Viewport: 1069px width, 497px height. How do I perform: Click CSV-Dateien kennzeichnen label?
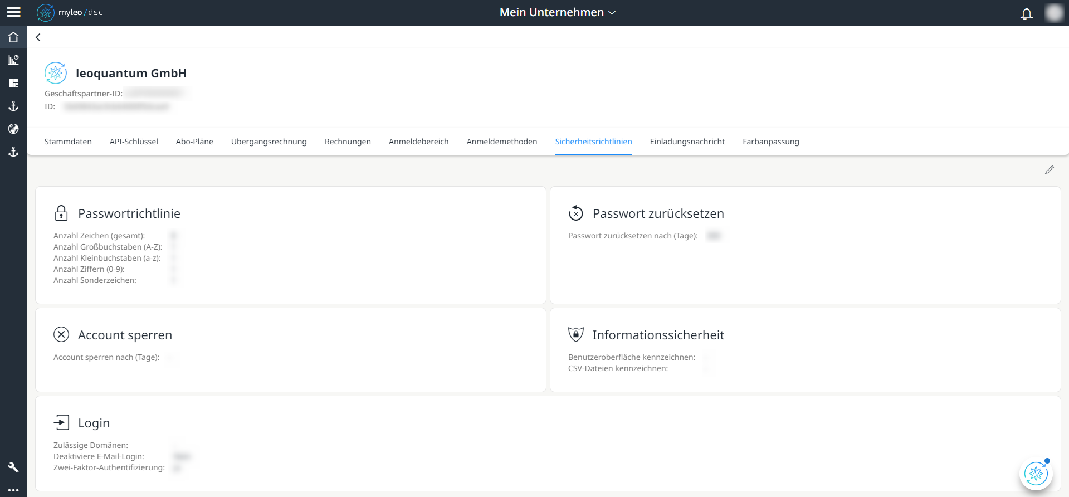[x=618, y=368]
